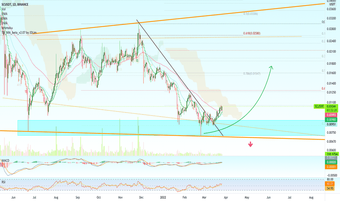This screenshot has height=201, width=340.
Task: Click the 218.975M volume tag
Action: coord(332,154)
